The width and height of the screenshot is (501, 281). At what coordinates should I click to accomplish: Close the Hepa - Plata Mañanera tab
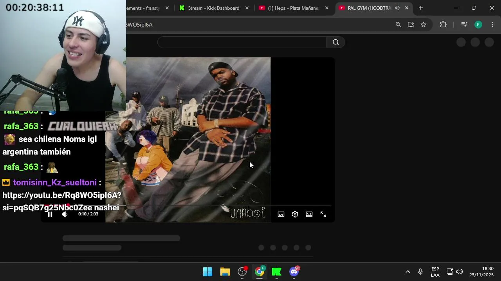coord(327,8)
